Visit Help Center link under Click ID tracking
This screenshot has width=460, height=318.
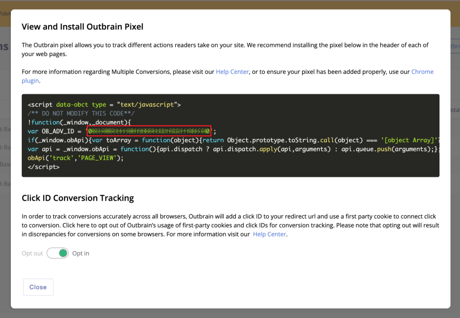tap(269, 234)
